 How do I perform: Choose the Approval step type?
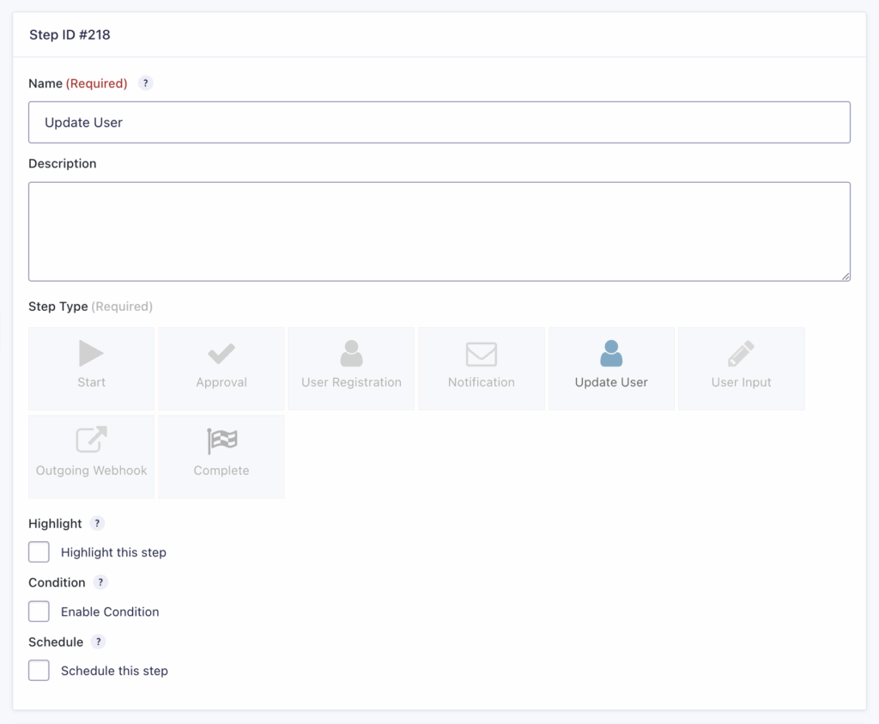pos(221,368)
